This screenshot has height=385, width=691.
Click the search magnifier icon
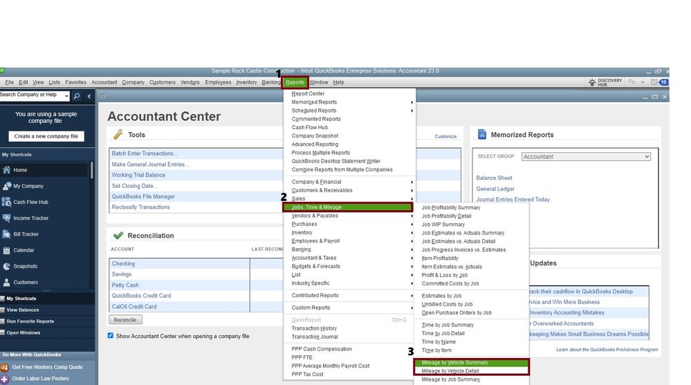point(77,95)
